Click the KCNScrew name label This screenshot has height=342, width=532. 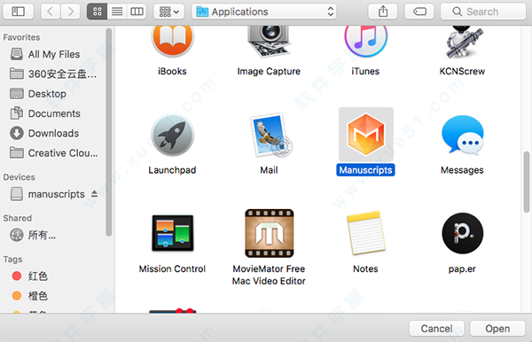click(x=462, y=72)
